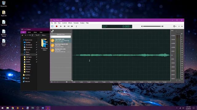Click the save icon at file panel bottom

[x=67, y=82]
